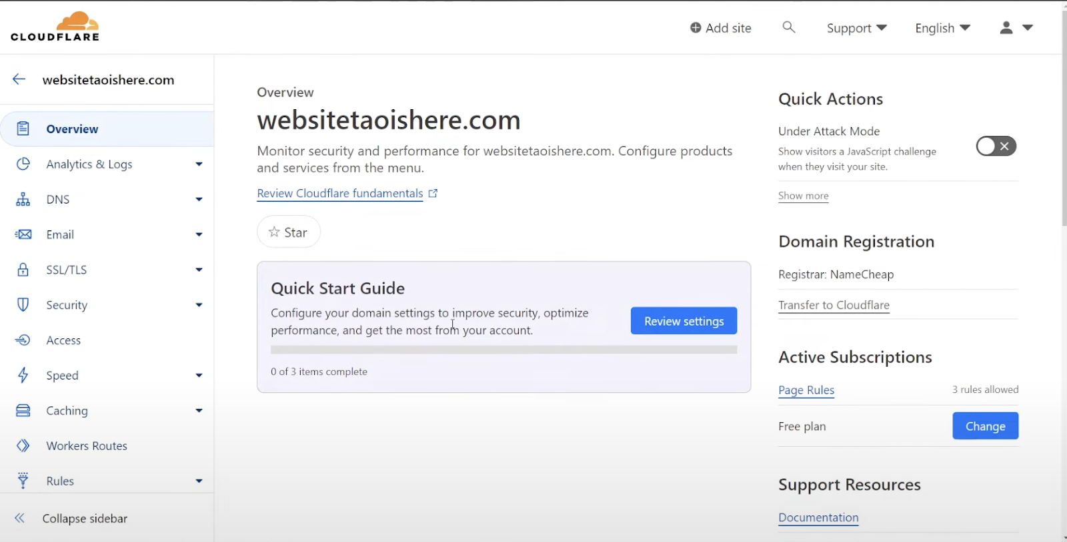Click the Change plan button
Viewport: 1067px width, 542px height.
tap(985, 426)
